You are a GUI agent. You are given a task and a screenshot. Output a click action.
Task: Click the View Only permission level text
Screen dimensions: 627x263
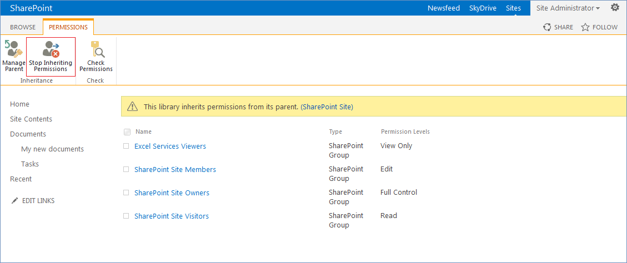[397, 145]
